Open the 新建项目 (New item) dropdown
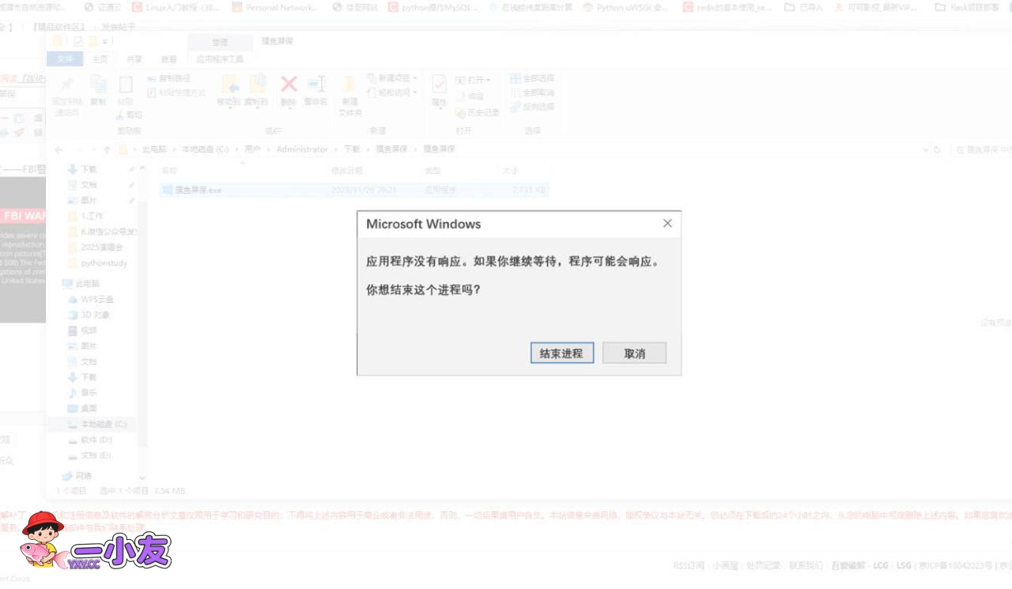The height and width of the screenshot is (589, 1012). pos(392,78)
